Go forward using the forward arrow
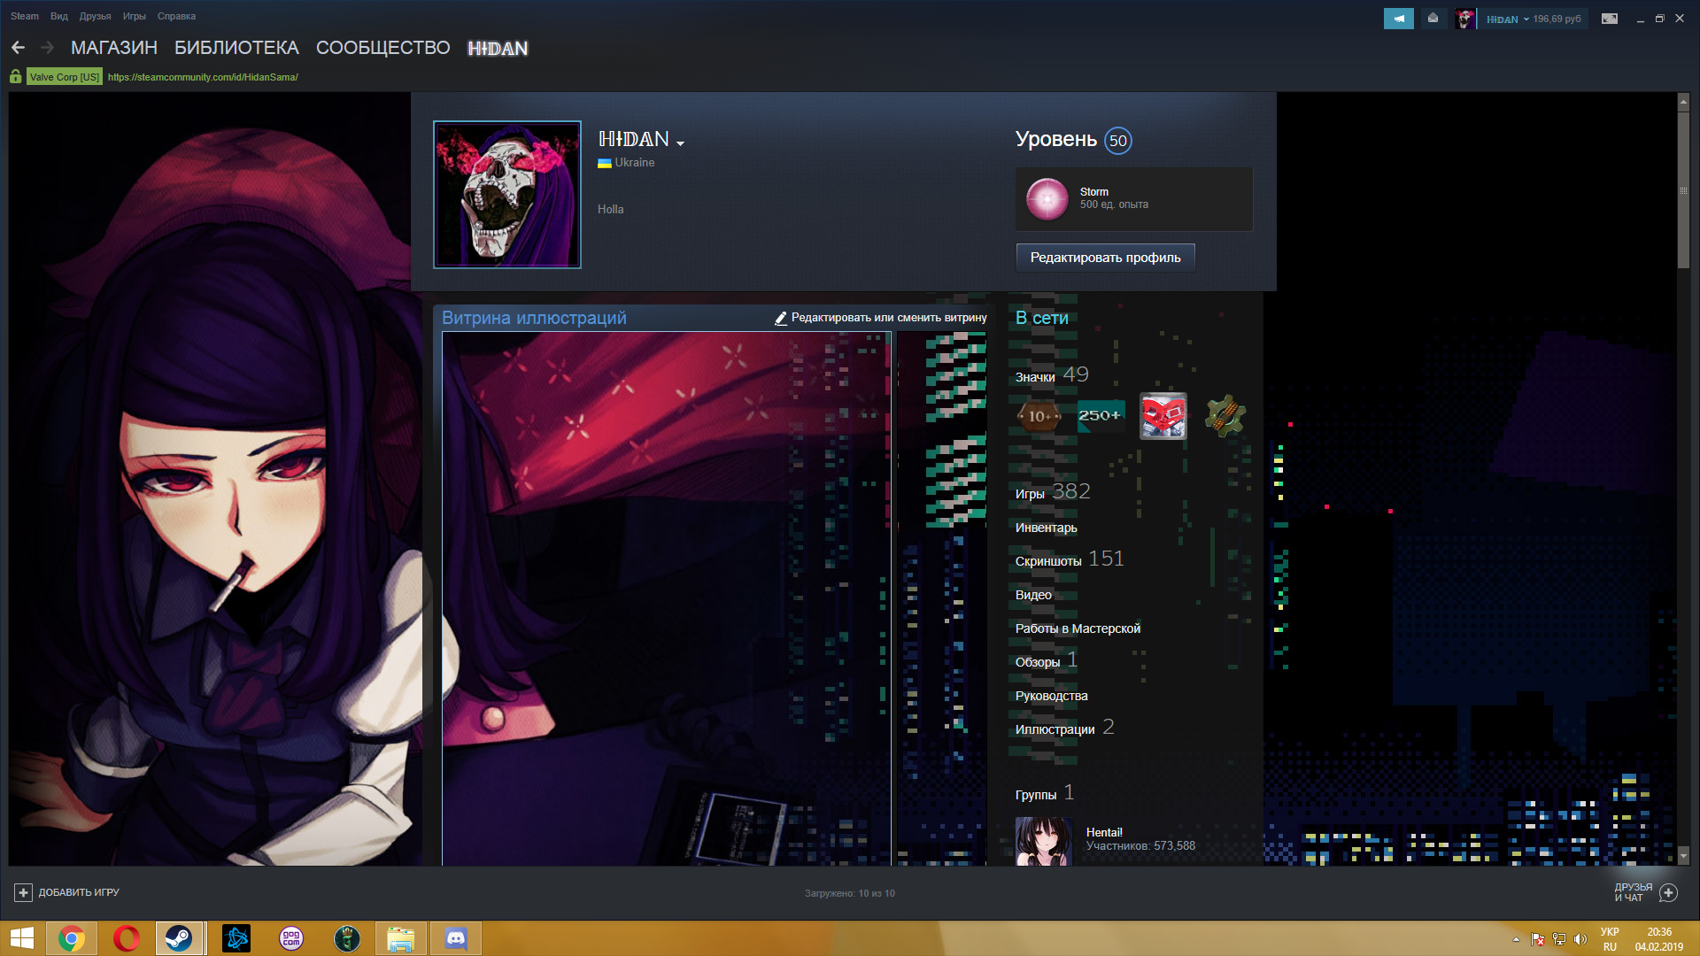Viewport: 1700px width, 956px height. click(48, 48)
